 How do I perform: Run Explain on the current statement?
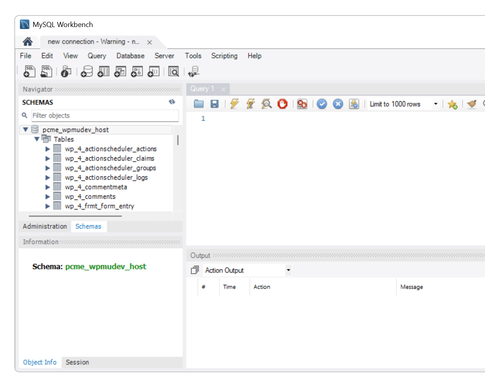(266, 104)
